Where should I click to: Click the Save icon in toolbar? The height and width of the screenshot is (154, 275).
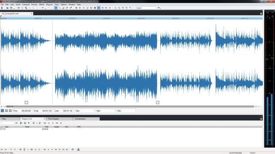tap(11, 8)
